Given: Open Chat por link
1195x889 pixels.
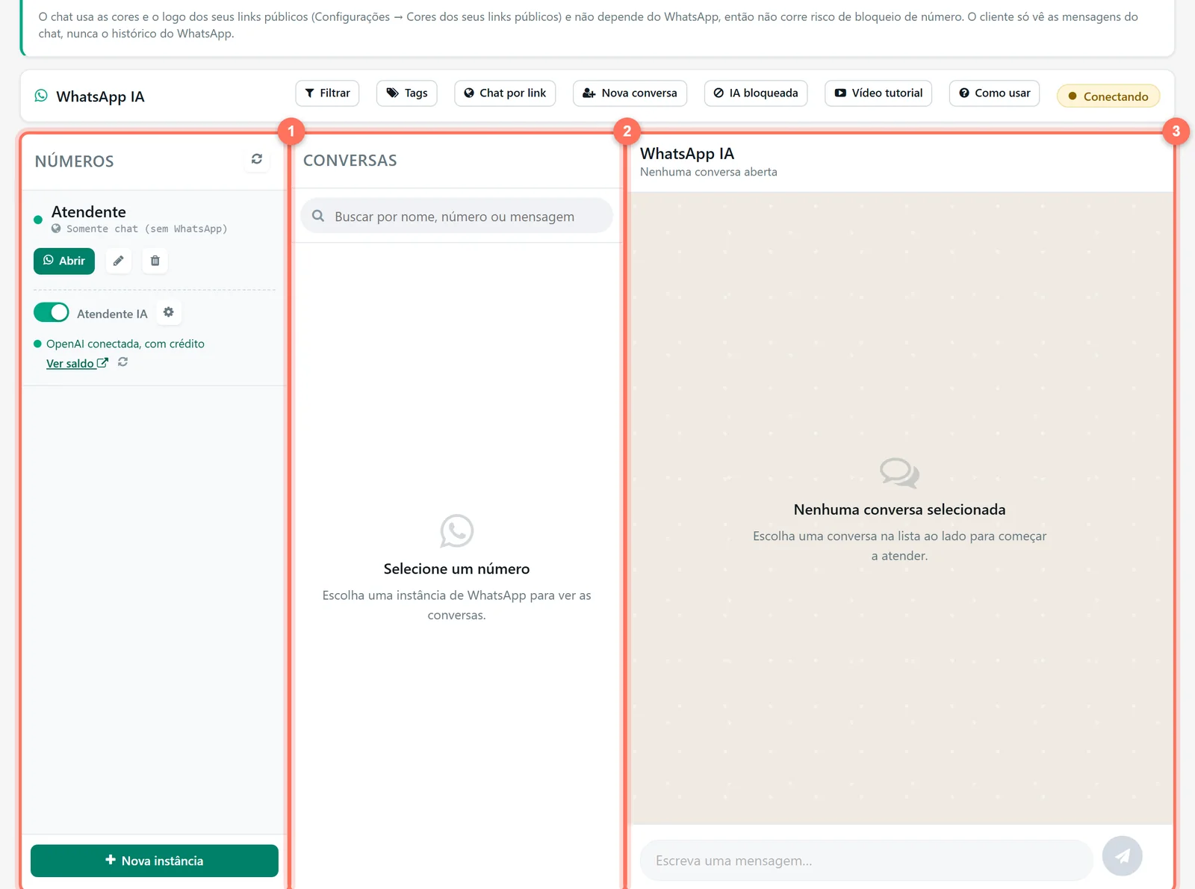Looking at the screenshot, I should click(x=505, y=93).
